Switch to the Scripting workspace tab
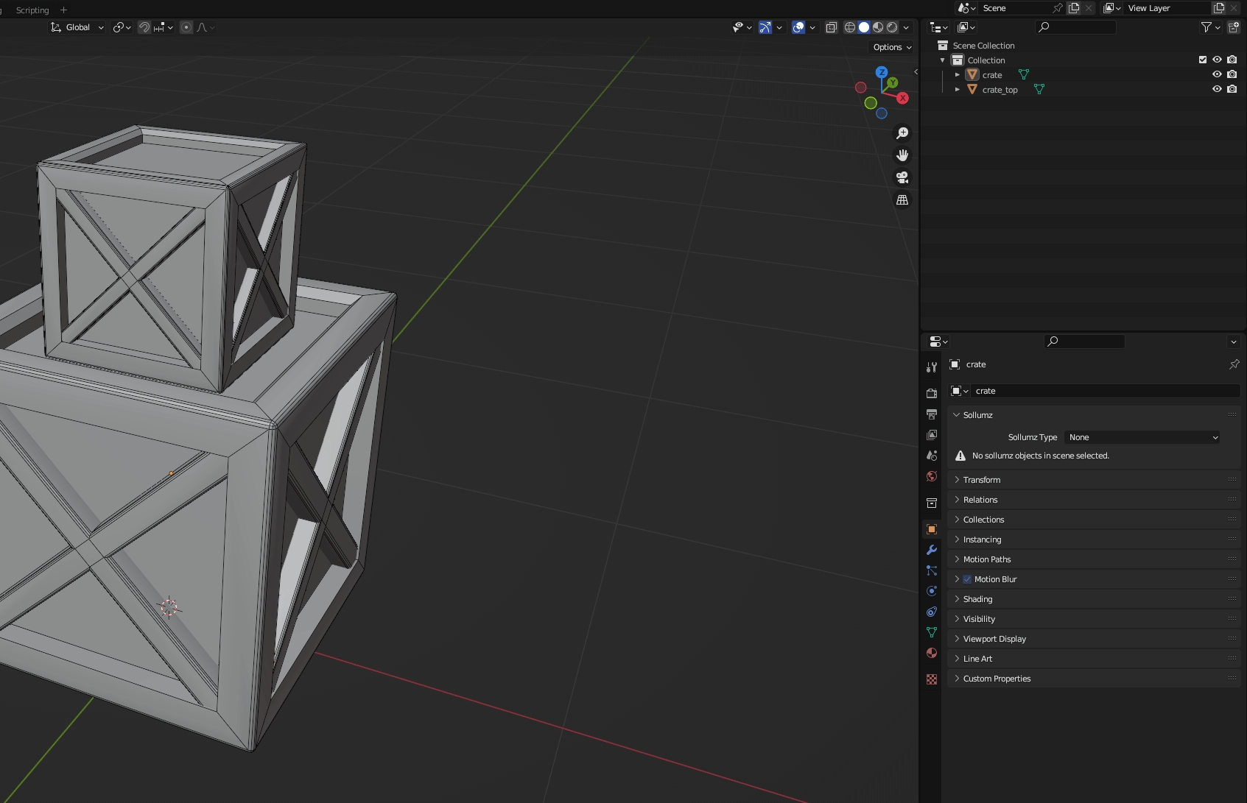The width and height of the screenshot is (1247, 803). click(x=32, y=10)
